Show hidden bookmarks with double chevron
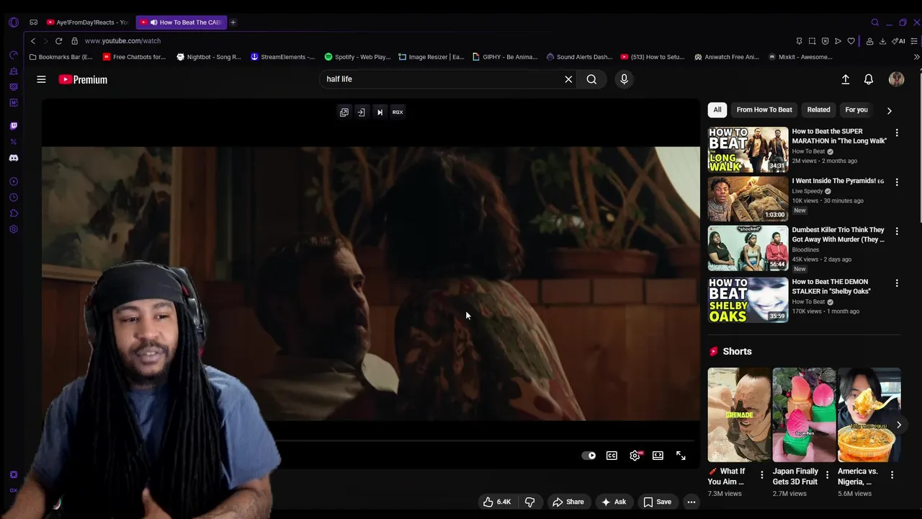 point(916,57)
